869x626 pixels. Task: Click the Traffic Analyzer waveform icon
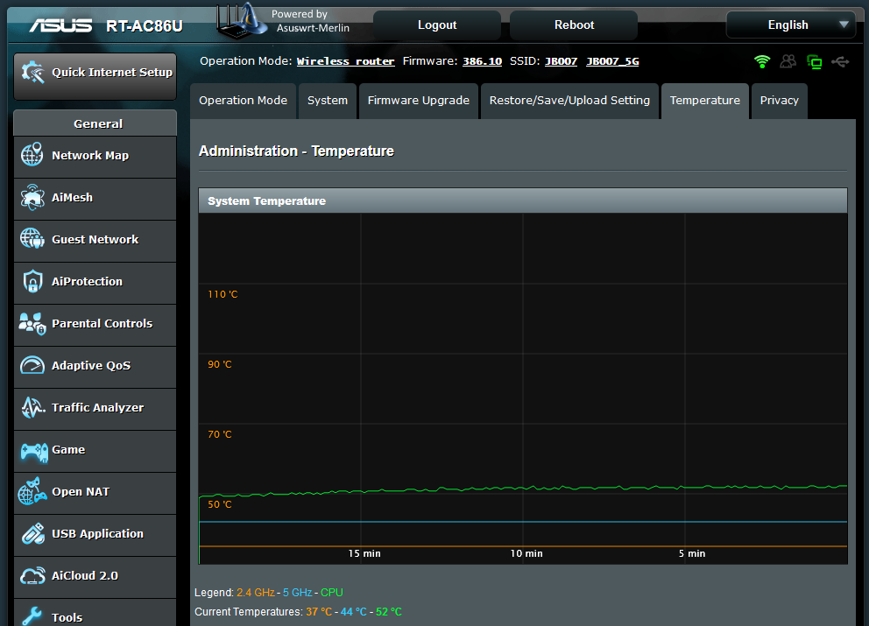point(32,407)
